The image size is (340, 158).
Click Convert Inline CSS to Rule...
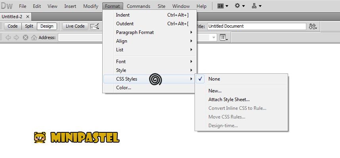click(241, 108)
